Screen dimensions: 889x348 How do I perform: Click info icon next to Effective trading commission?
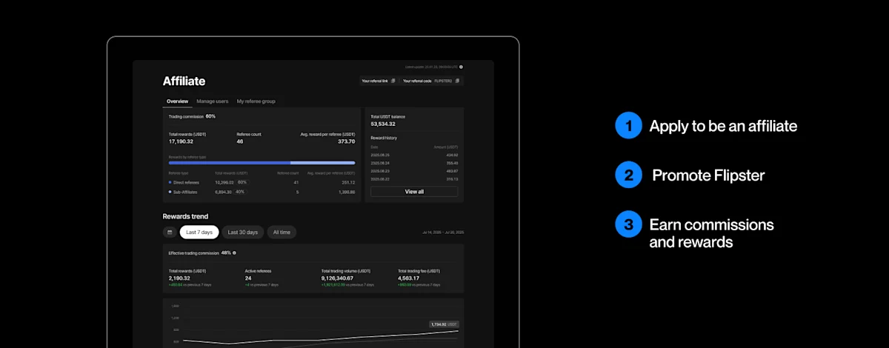coord(234,252)
